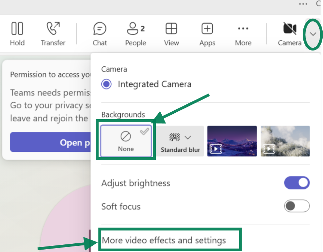323x252 pixels.
Task: Open the View layout options
Action: click(171, 34)
